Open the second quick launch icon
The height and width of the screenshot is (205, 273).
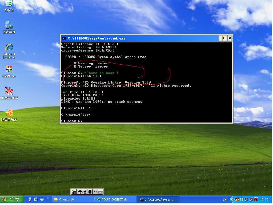point(36,199)
